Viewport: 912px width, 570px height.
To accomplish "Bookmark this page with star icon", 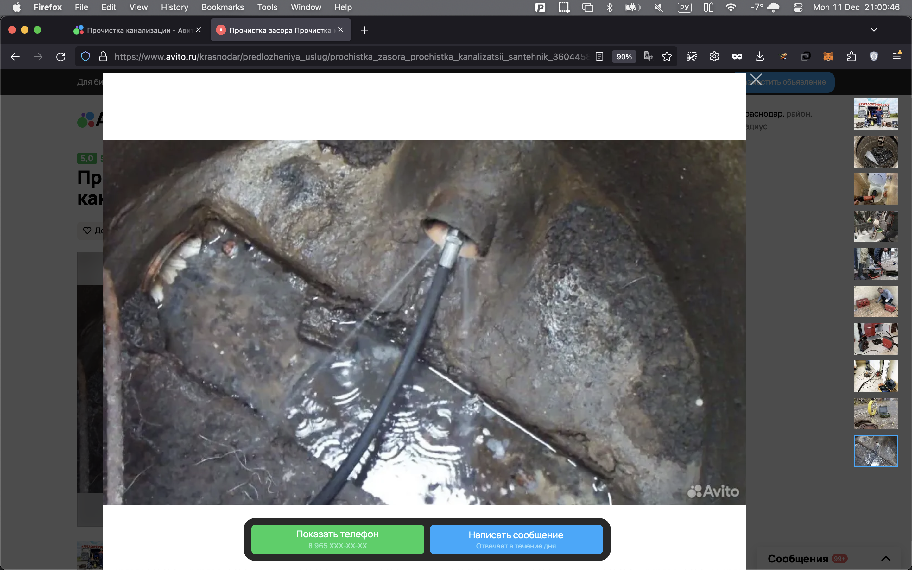I will 667,57.
